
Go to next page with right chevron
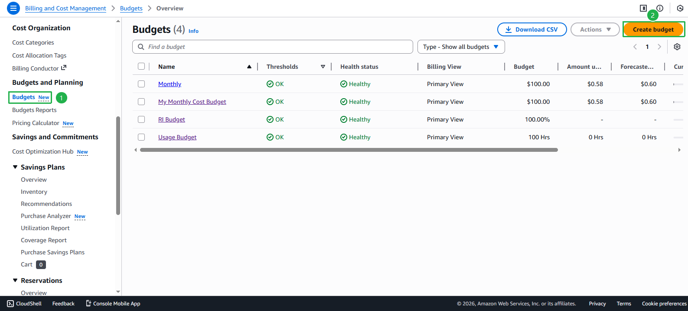pyautogui.click(x=659, y=47)
